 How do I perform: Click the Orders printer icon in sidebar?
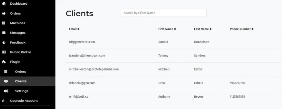coord(4,14)
